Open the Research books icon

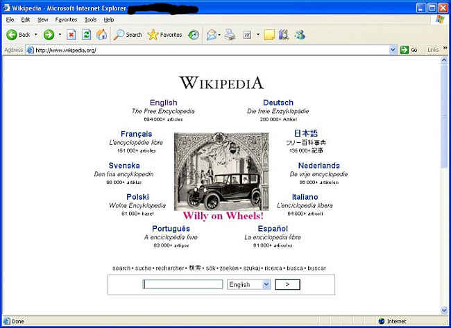(284, 35)
